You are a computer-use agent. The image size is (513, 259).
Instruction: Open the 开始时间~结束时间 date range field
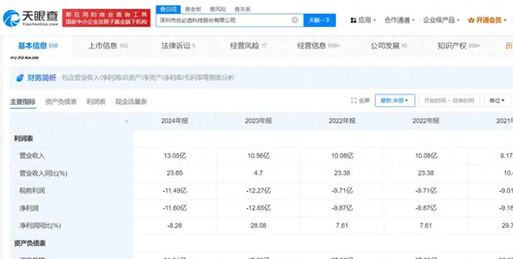point(449,101)
